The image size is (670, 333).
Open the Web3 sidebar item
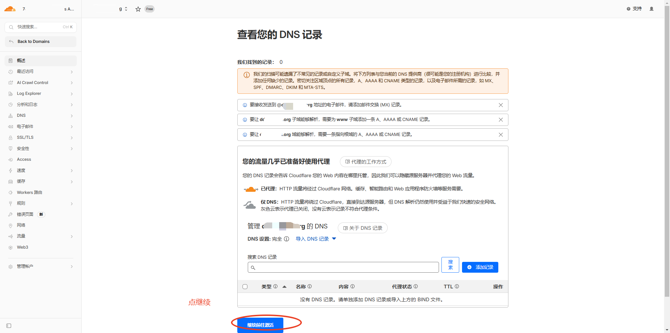tap(23, 247)
